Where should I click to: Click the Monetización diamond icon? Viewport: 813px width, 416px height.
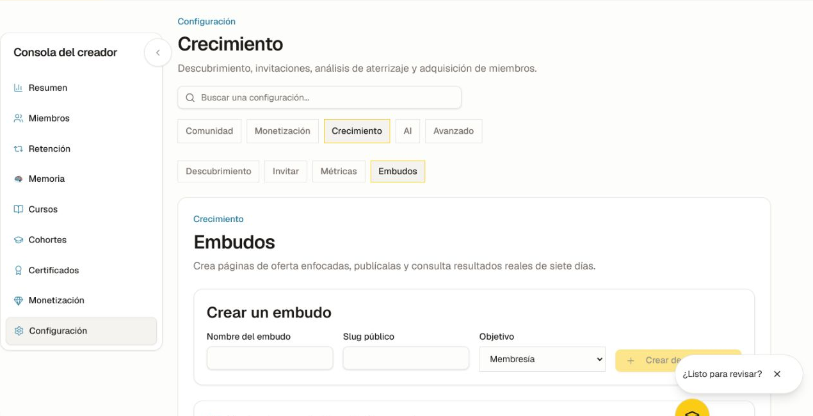click(19, 301)
